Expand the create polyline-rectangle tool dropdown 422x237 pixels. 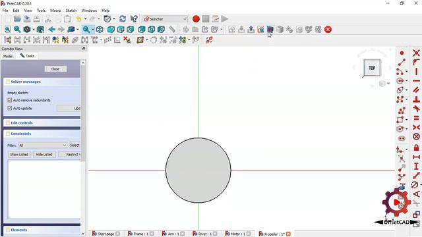click(x=407, y=119)
